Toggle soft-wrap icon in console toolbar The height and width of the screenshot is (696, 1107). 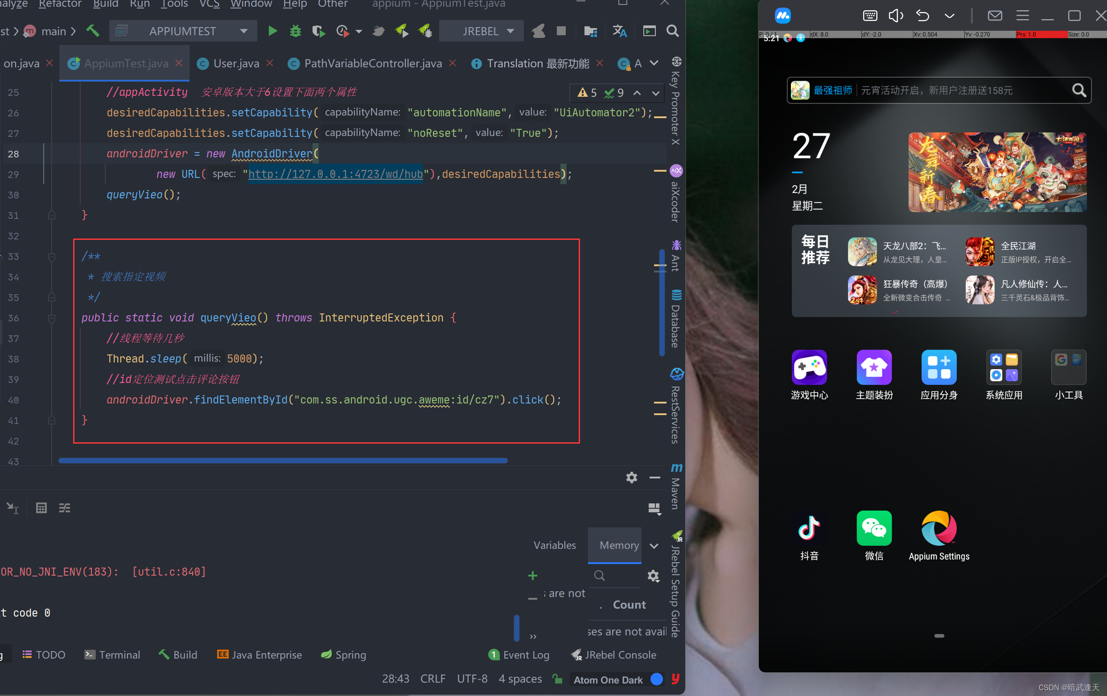point(64,508)
